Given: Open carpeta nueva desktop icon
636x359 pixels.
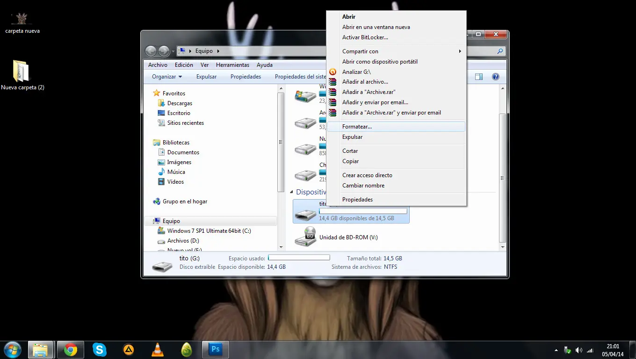Looking at the screenshot, I should (22, 23).
